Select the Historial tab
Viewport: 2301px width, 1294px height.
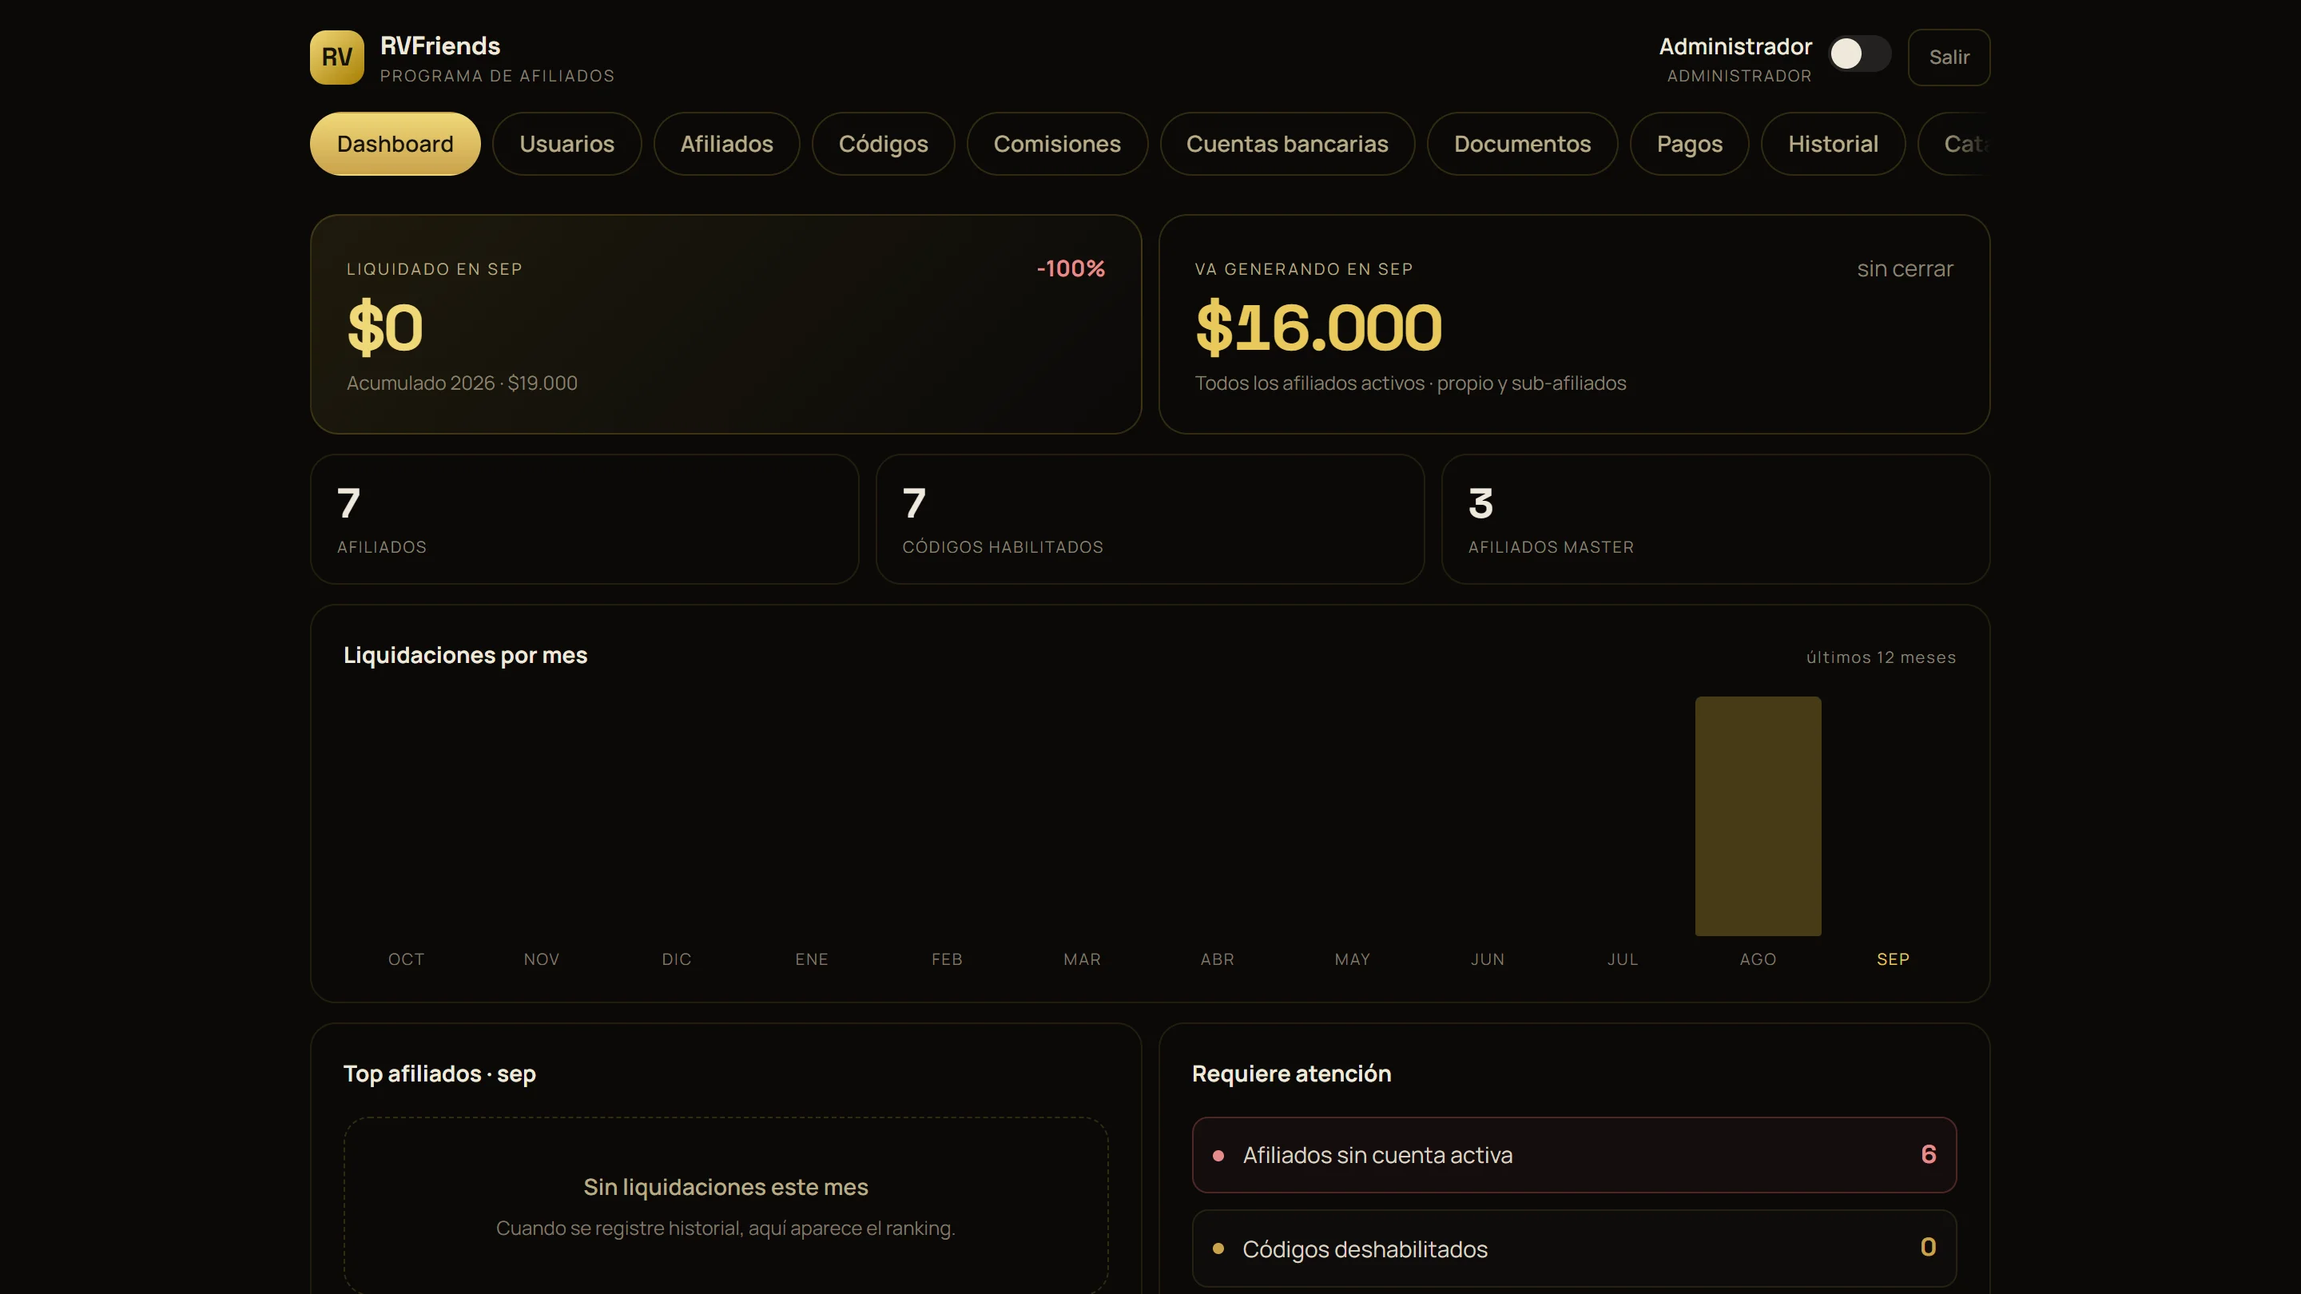1833,144
